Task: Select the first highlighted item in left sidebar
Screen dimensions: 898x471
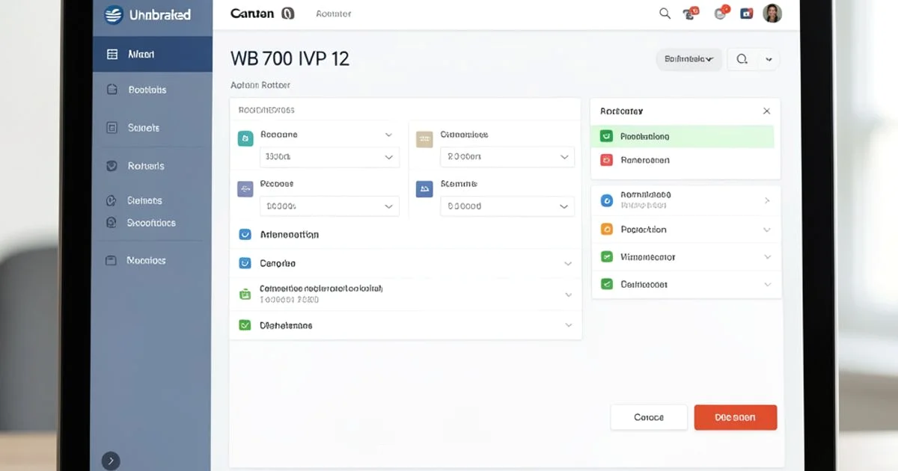Action: coord(153,55)
